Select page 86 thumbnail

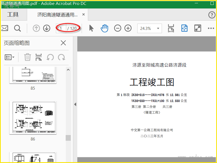click(33, 118)
